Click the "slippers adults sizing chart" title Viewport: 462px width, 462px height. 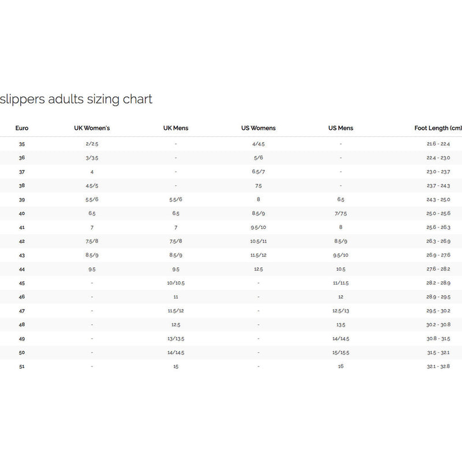click(76, 99)
